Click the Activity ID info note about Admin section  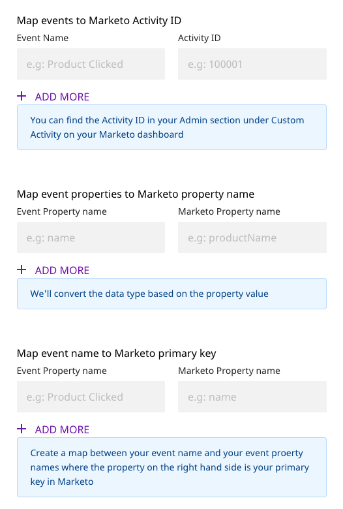tap(171, 127)
